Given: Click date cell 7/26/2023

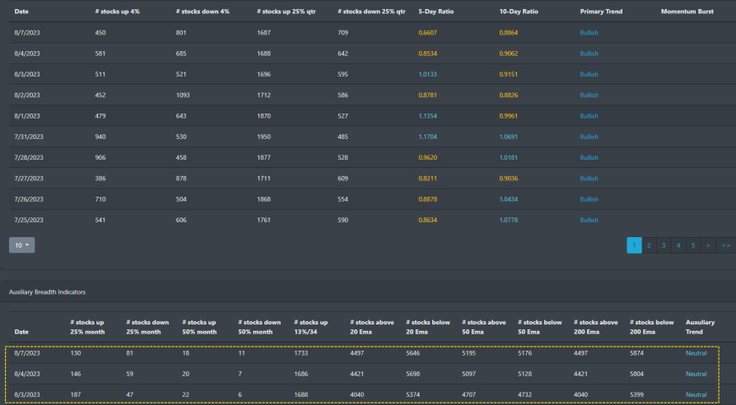Looking at the screenshot, I should 29,199.
